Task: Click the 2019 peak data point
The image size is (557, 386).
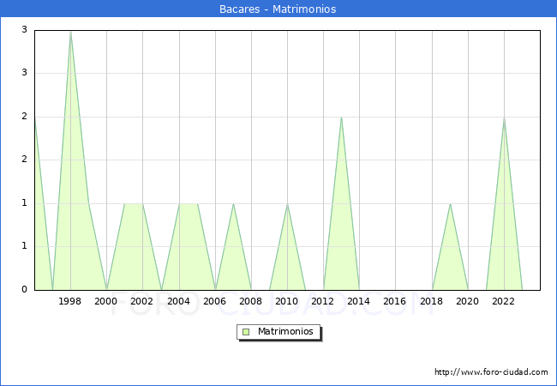Action: [x=450, y=204]
